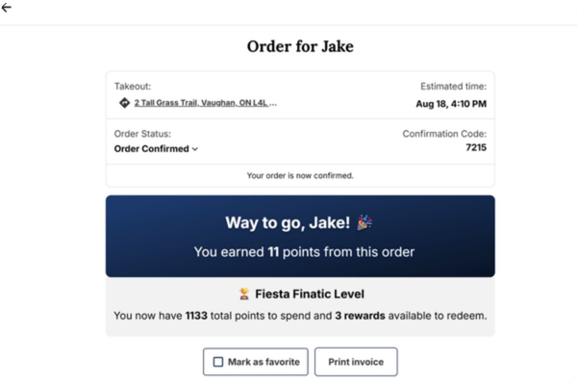Click the Takeout label
The image size is (577, 385).
pyautogui.click(x=133, y=87)
